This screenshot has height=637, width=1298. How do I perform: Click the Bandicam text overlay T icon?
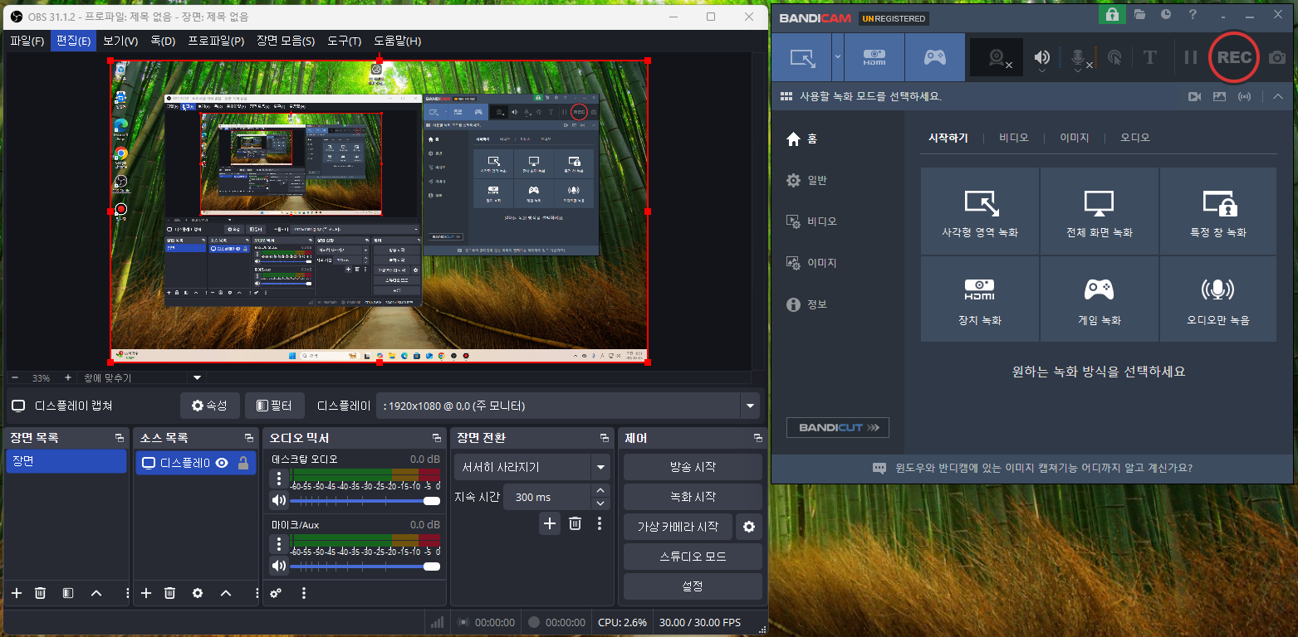tap(1150, 57)
